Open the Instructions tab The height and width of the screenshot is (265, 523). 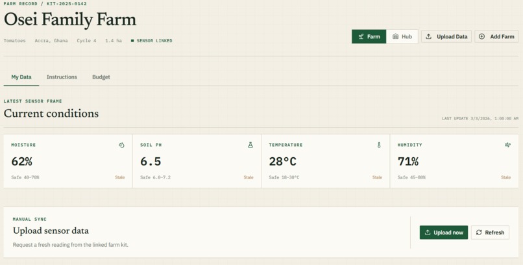tap(62, 77)
